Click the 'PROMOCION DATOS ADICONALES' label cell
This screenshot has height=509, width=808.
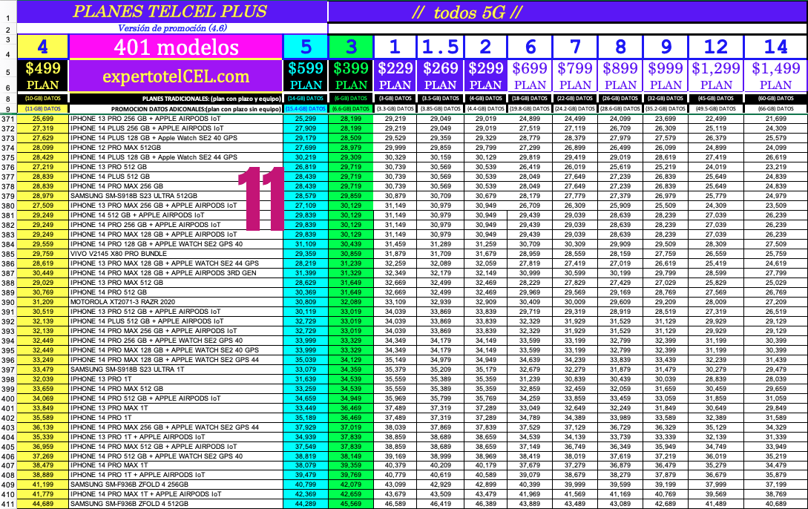coord(176,109)
